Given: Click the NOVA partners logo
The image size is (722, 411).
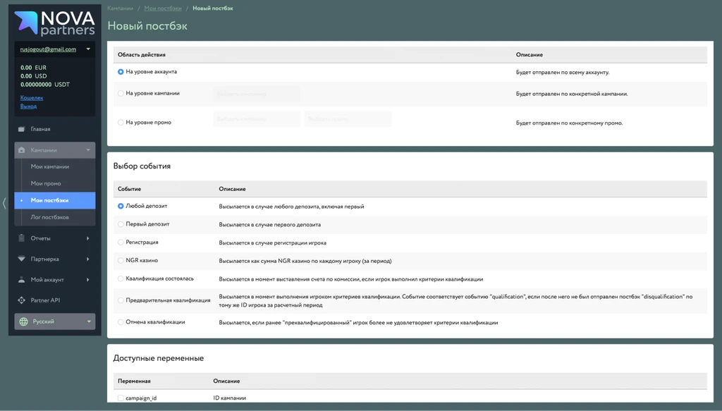Looking at the screenshot, I should point(54,23).
